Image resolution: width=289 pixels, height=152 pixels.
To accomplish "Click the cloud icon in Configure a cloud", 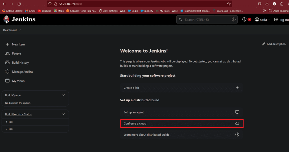I will [x=237, y=124].
